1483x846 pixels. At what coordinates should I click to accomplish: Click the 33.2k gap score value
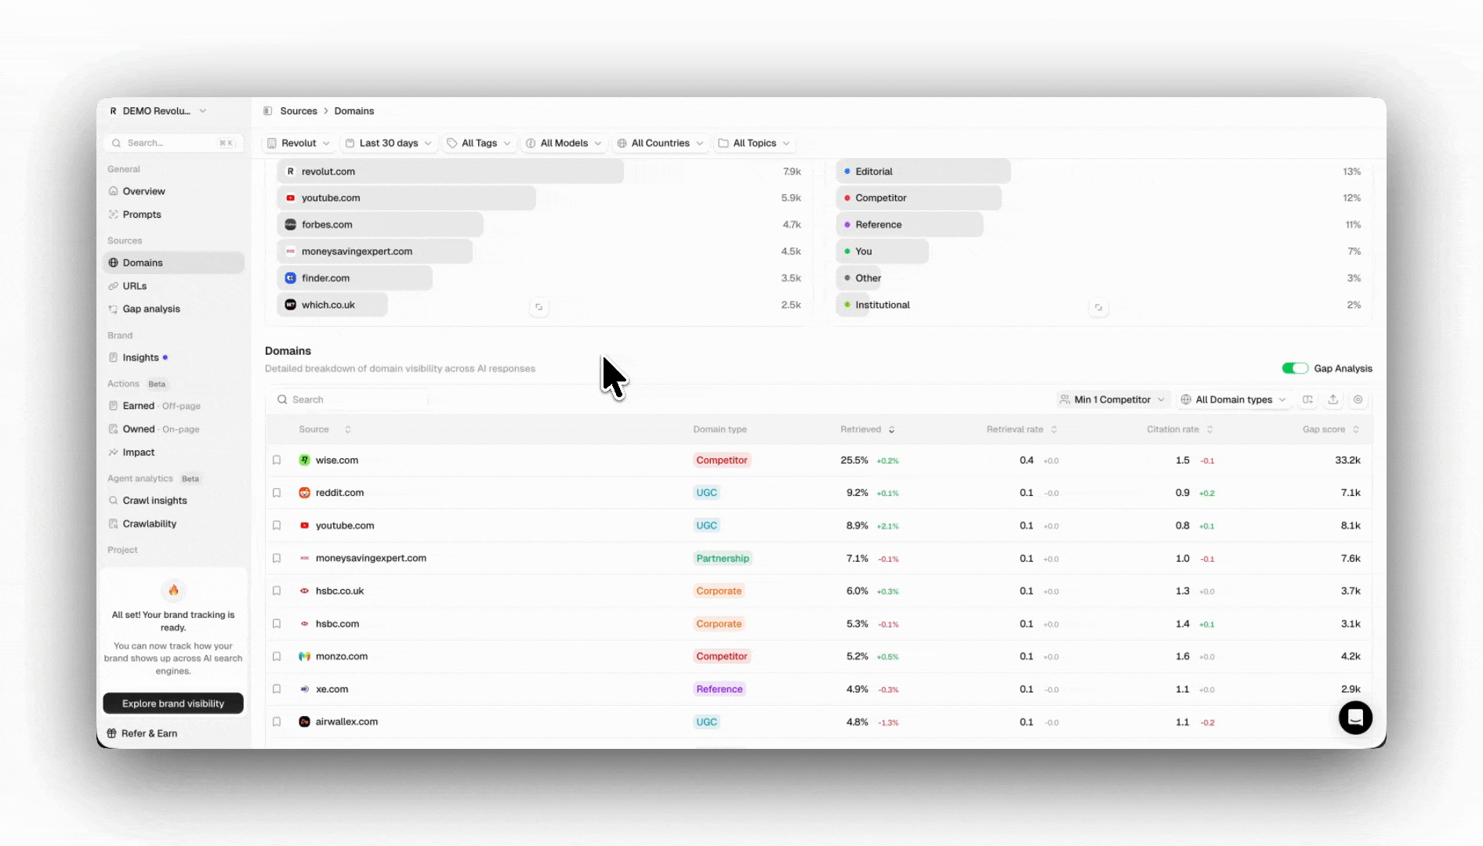pyautogui.click(x=1347, y=461)
